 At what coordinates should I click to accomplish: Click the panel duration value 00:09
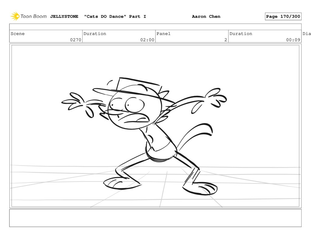pos(293,40)
